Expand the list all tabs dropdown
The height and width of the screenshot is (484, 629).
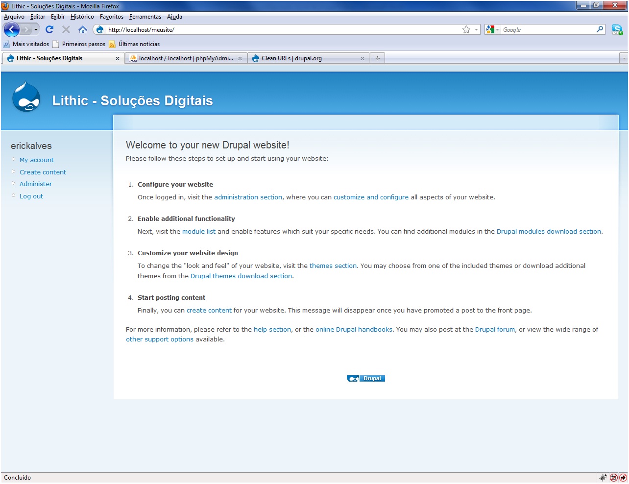point(624,58)
